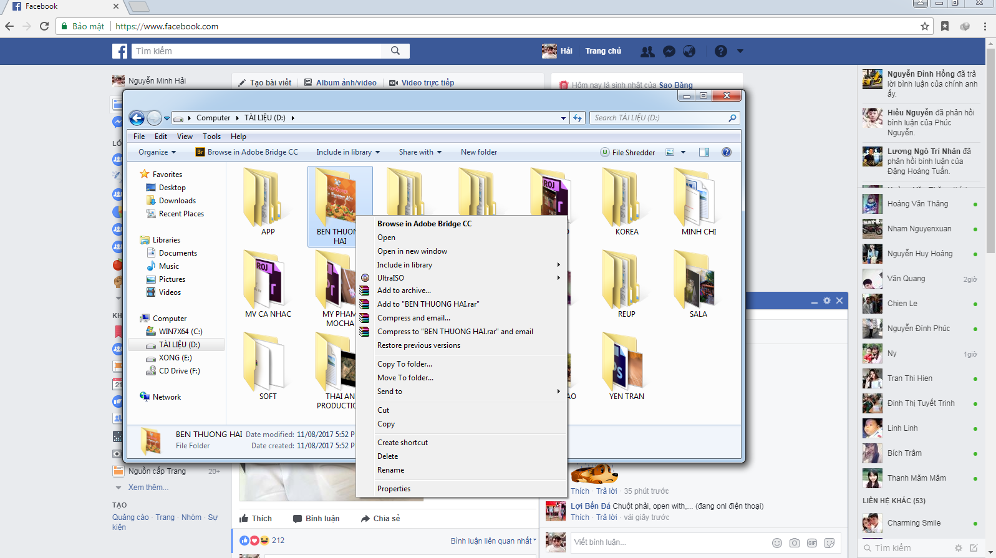Click the New folder button
996x558 pixels.
pyautogui.click(x=479, y=152)
